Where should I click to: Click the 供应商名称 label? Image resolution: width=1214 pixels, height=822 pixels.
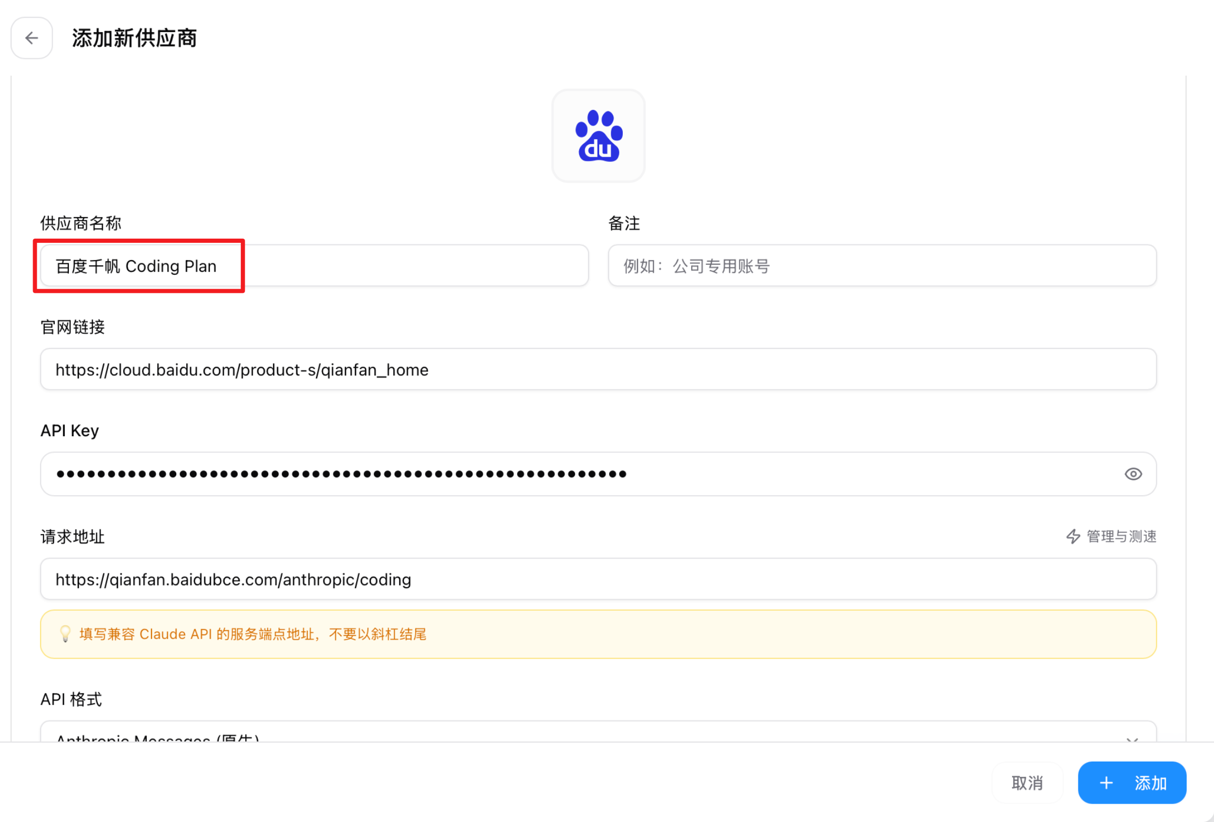81,223
